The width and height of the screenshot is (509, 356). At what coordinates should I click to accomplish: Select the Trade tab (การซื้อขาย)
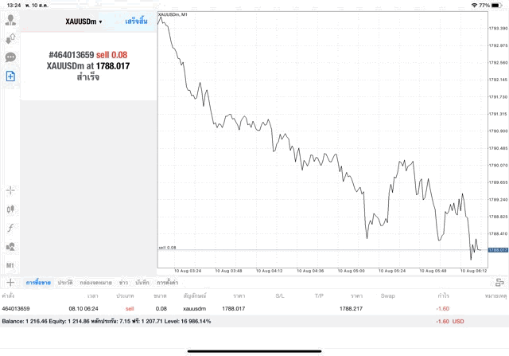(38, 283)
